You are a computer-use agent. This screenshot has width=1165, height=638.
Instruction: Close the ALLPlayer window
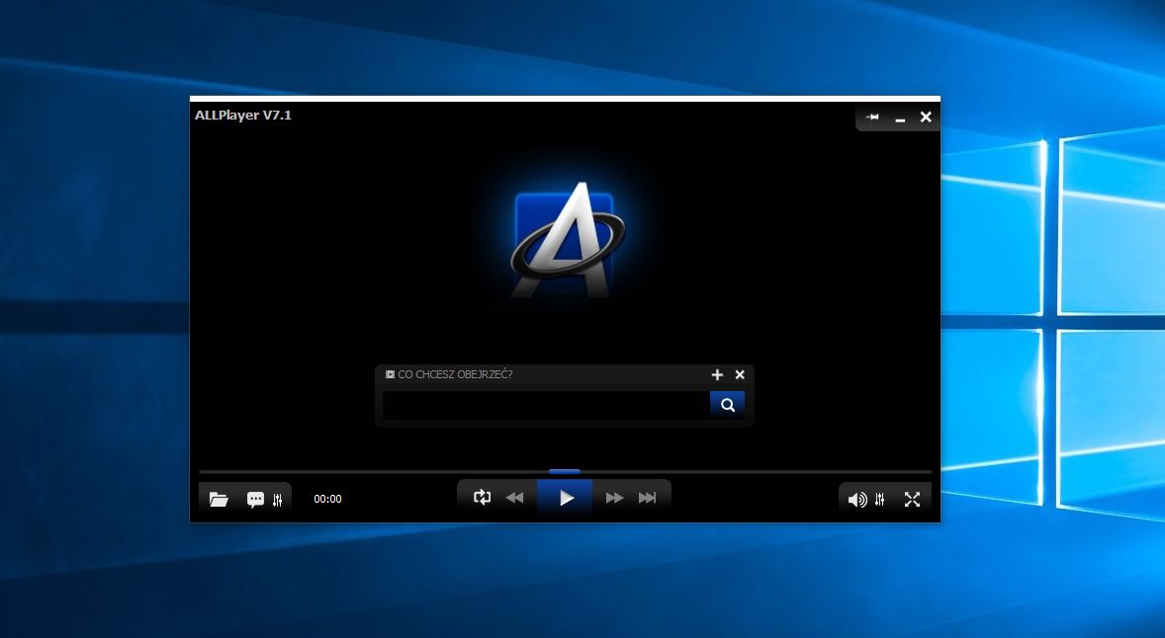(x=926, y=117)
